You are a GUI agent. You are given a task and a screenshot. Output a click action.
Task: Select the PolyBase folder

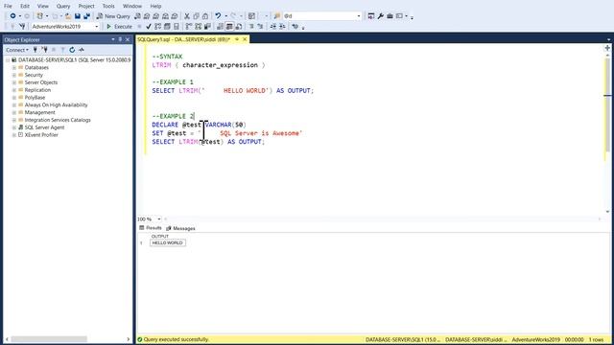tap(35, 98)
